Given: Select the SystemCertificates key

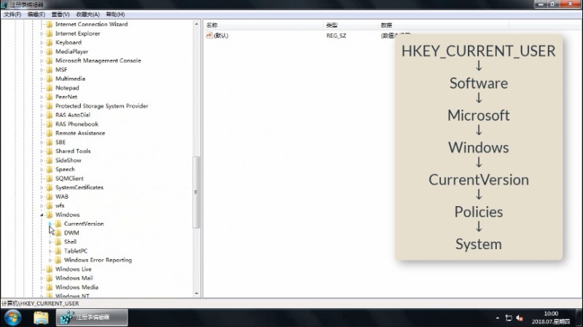Looking at the screenshot, I should (x=79, y=187).
